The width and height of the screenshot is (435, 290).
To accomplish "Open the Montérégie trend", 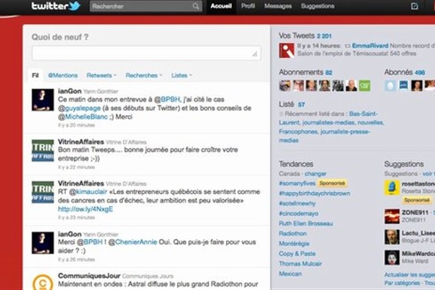I will (x=294, y=244).
